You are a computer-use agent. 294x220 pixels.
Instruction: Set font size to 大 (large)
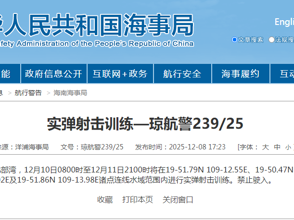point(265,147)
